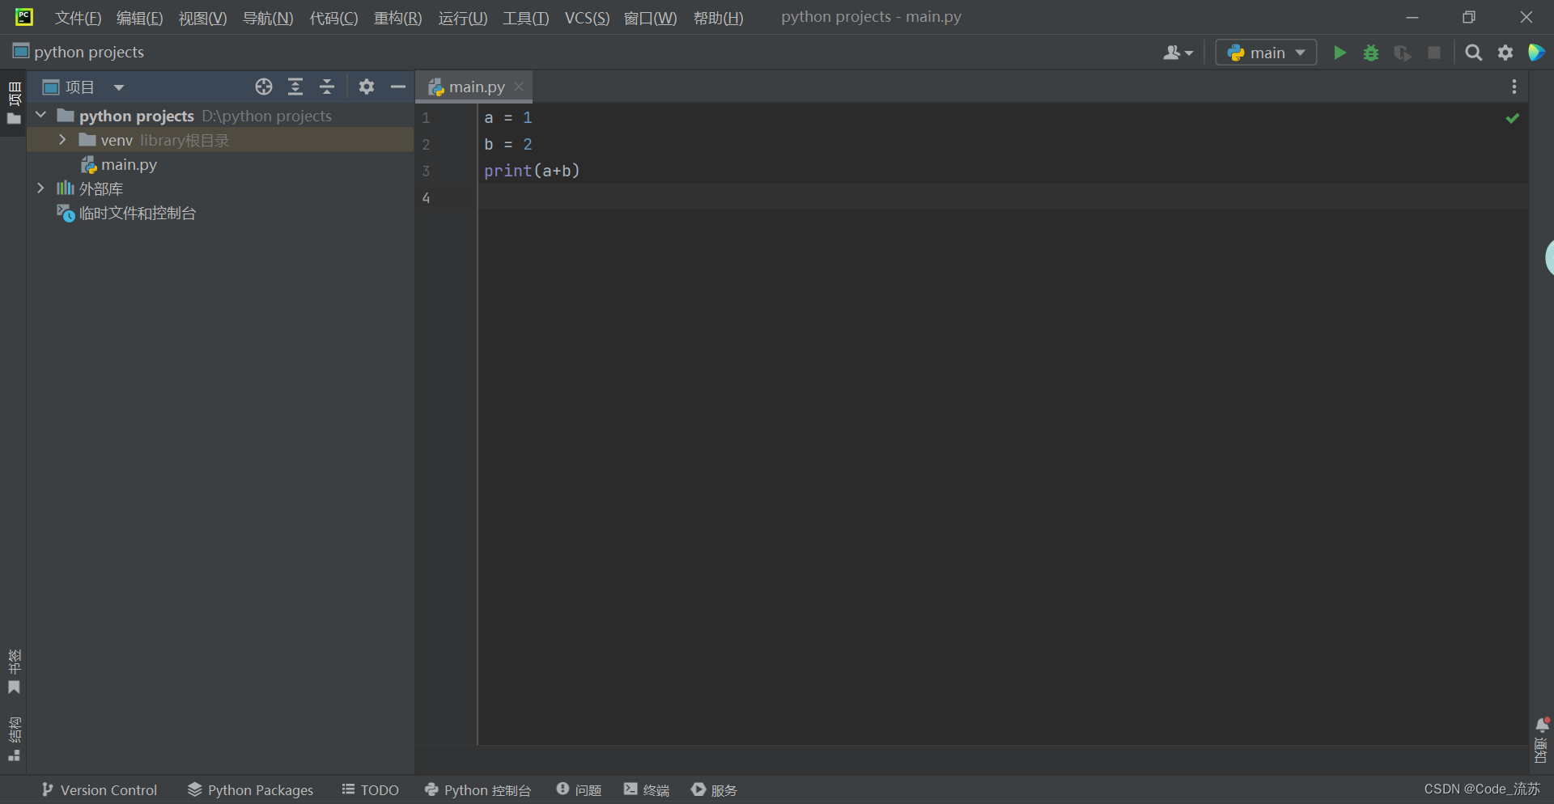Open the 视图(V) menu

click(202, 18)
